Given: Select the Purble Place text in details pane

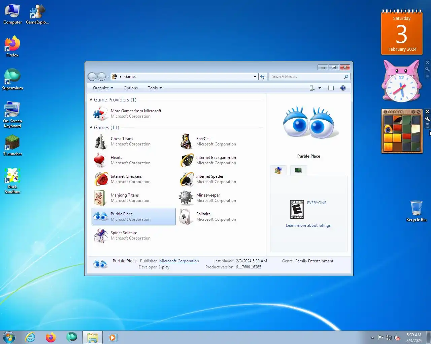Looking at the screenshot, I should [x=125, y=261].
